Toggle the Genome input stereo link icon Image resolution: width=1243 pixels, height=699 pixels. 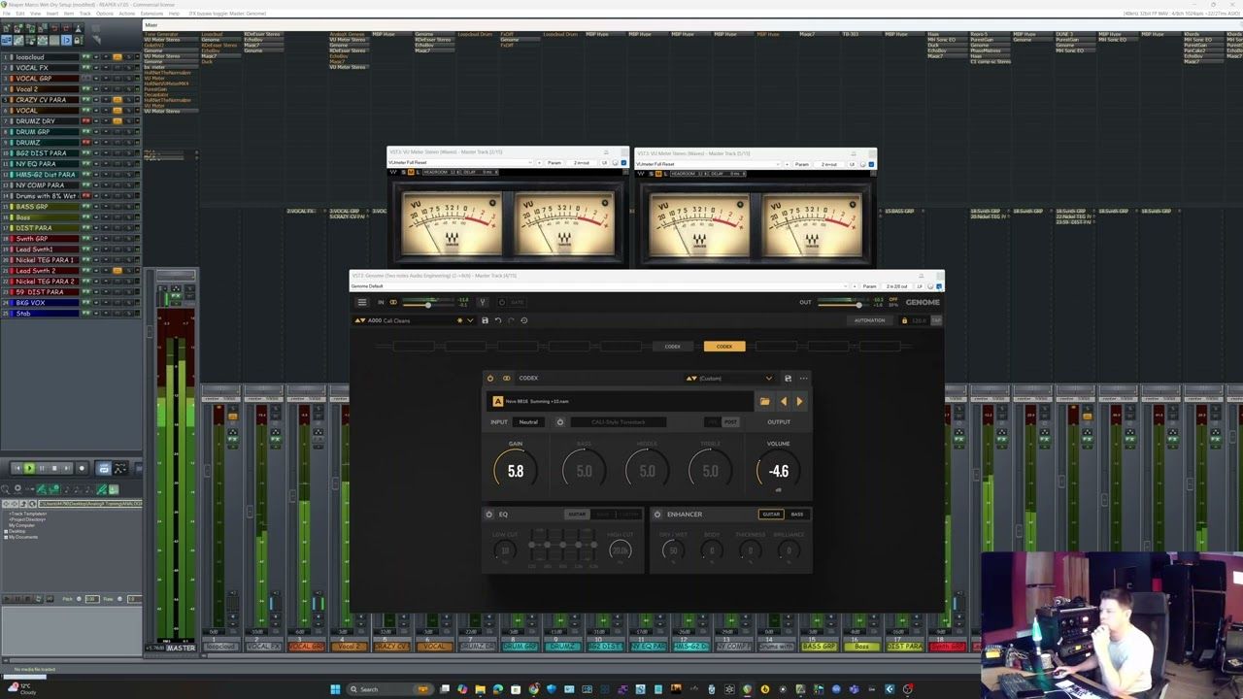click(393, 302)
